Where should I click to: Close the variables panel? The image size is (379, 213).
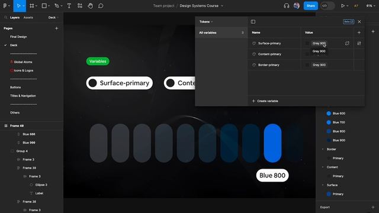359,22
